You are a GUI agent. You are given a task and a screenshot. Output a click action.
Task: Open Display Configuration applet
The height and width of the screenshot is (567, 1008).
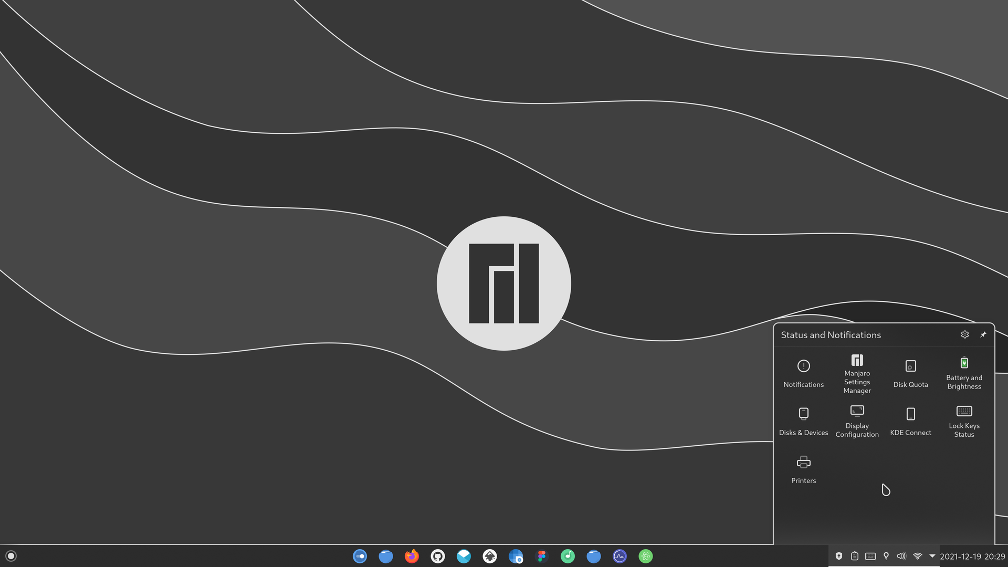point(857,422)
